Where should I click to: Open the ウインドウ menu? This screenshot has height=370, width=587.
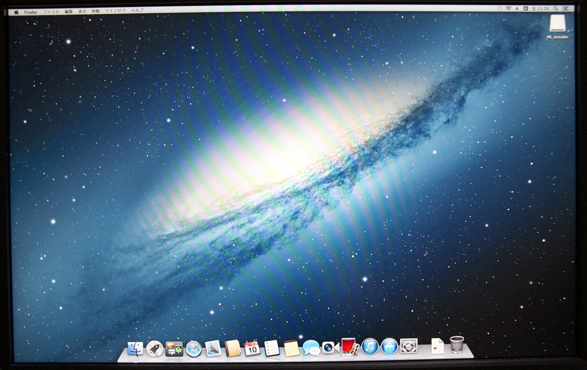point(115,11)
